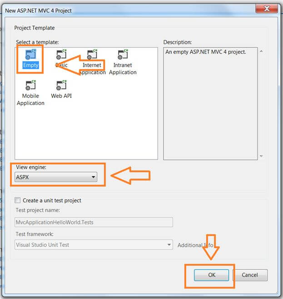
Task: Enable Create a unit test project
Action: (x=18, y=200)
